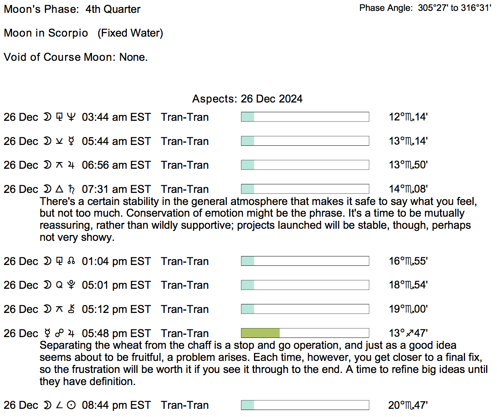
Task: Click the Chiron glyph in the 05:12 pm row
Action: tap(71, 309)
